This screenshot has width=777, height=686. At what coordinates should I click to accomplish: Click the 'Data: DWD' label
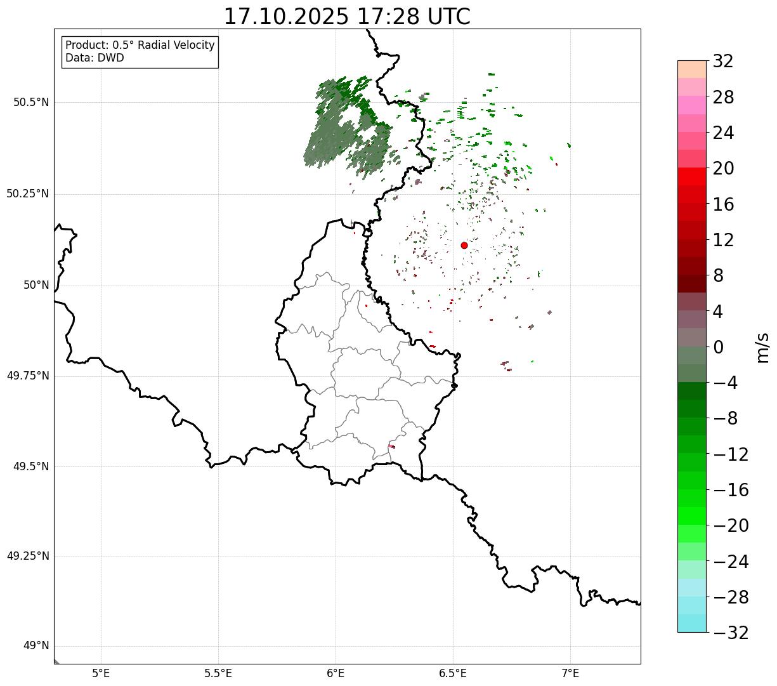pyautogui.click(x=95, y=58)
